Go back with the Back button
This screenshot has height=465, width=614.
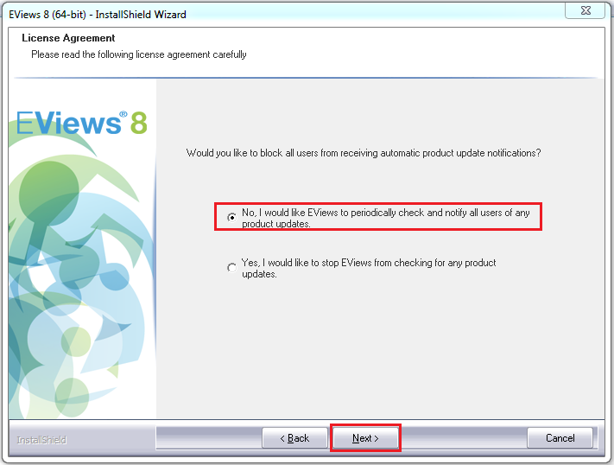[x=294, y=438]
